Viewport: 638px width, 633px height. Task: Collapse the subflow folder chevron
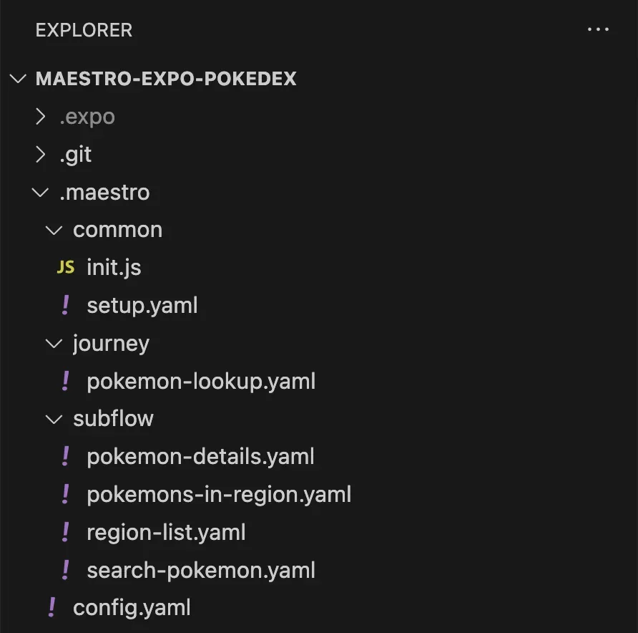pos(54,419)
